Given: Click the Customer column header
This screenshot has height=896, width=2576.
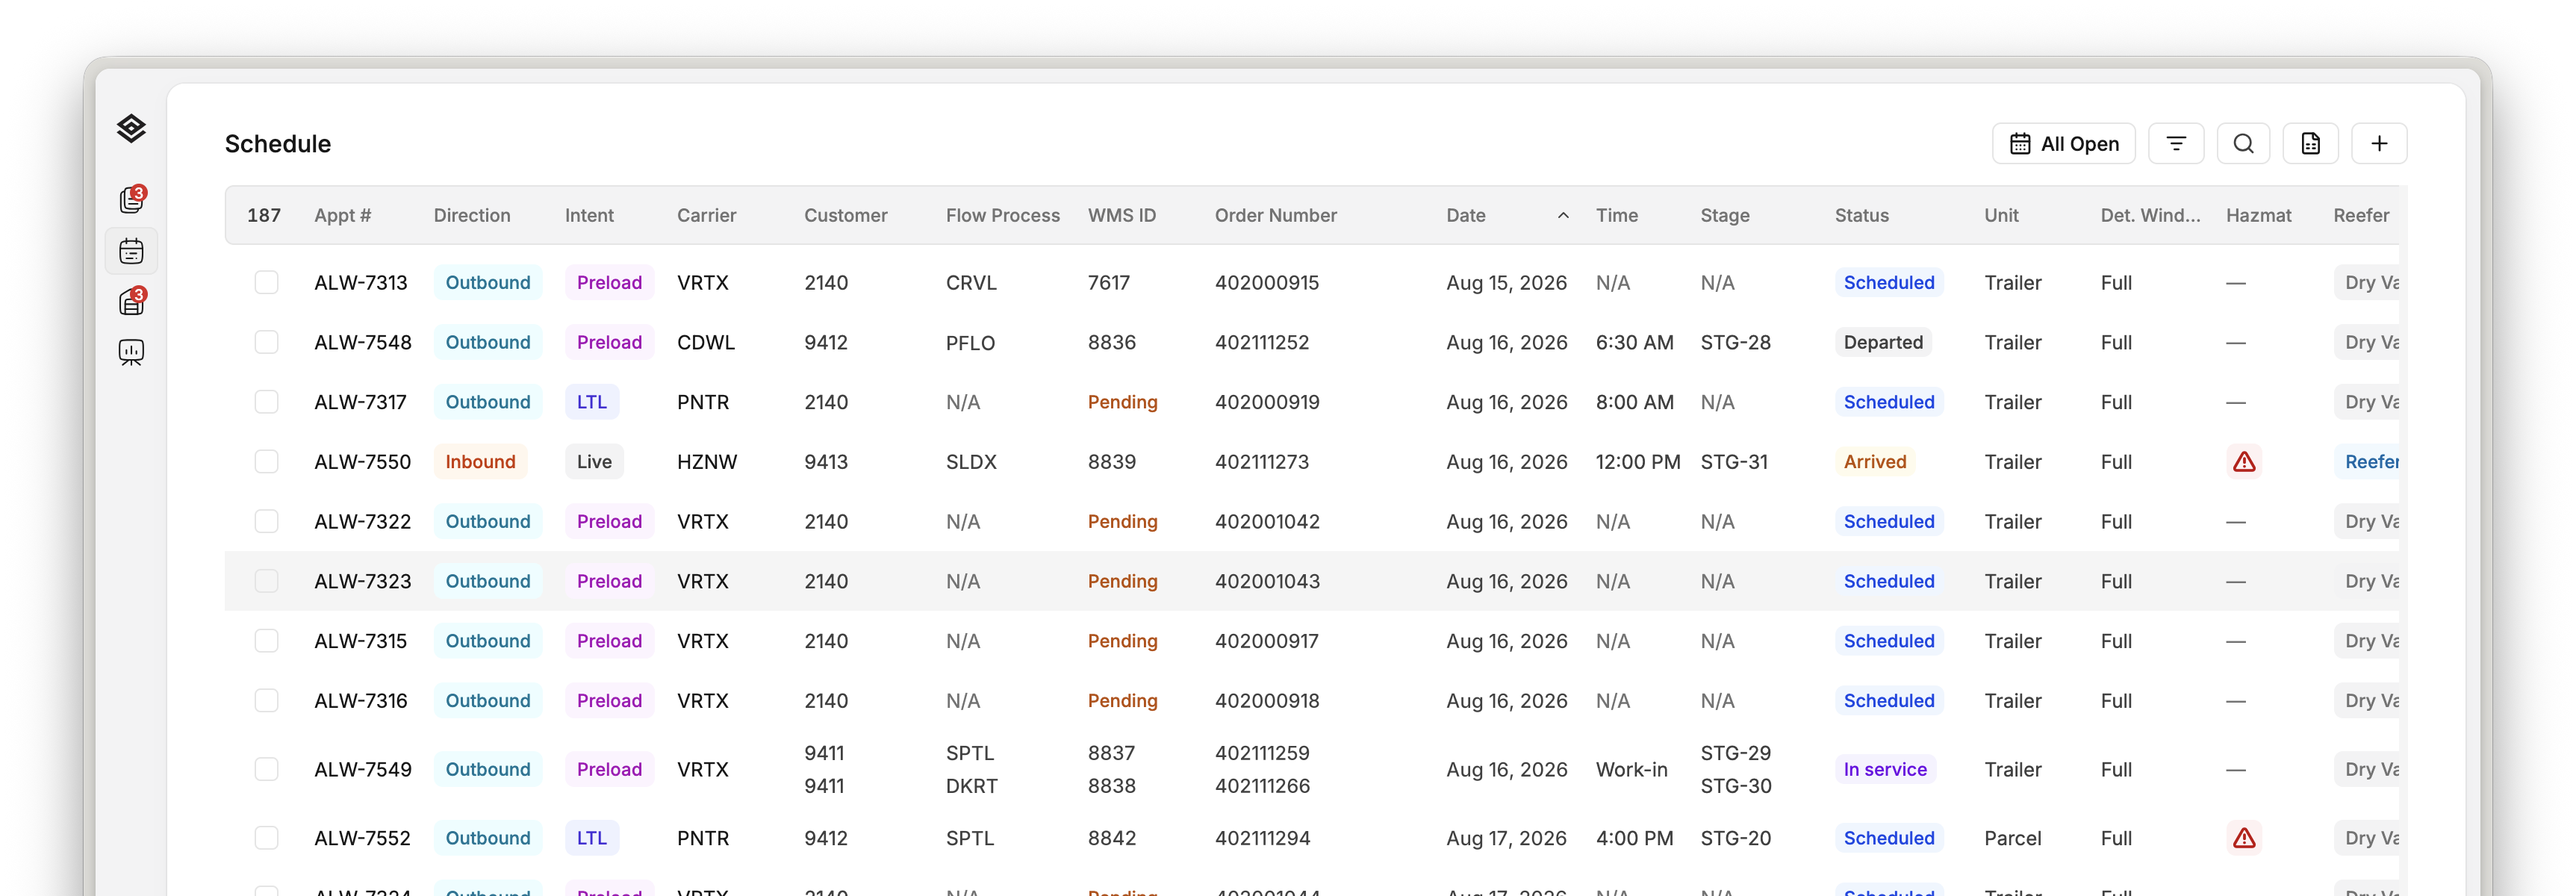Looking at the screenshot, I should pos(845,215).
